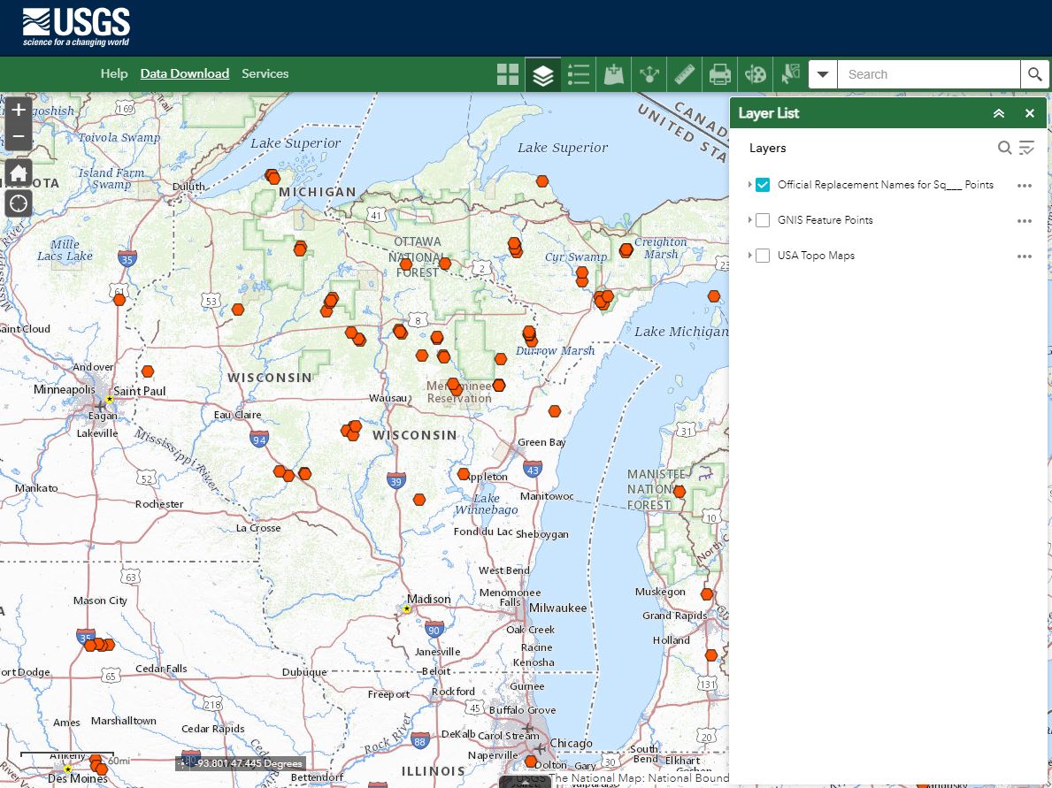Open the search source dropdown arrow
The image size is (1052, 788).
click(x=823, y=74)
